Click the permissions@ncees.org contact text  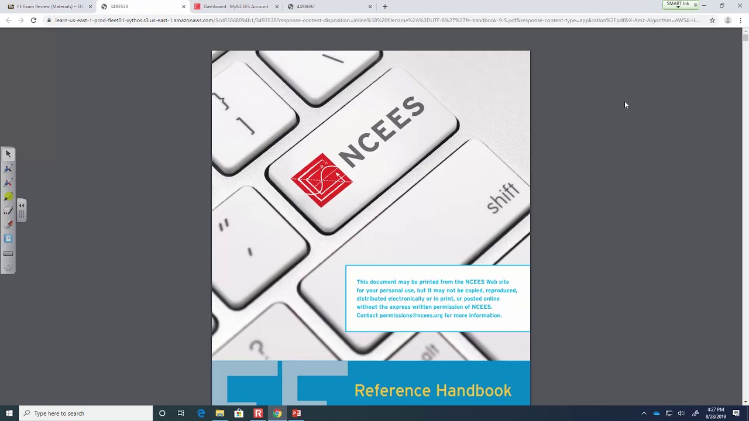(411, 316)
